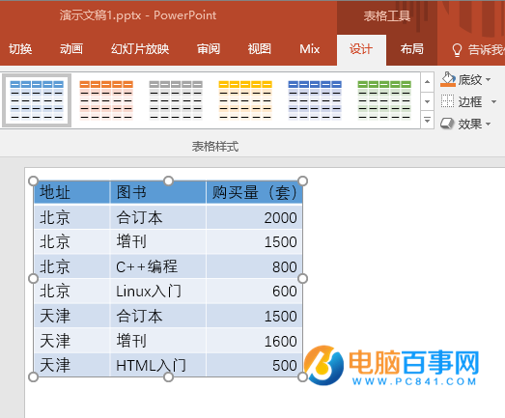Click the Borders grid icon
The height and width of the screenshot is (418, 505).
[x=447, y=101]
